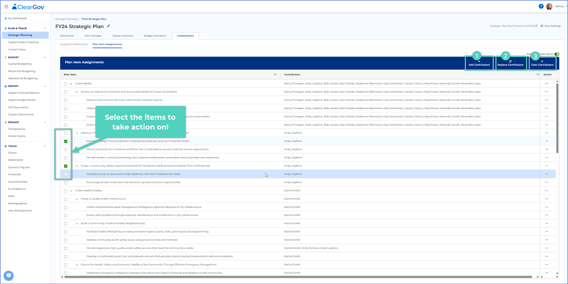Image resolution: width=568 pixels, height=284 pixels.
Task: Check Facilitate access to resources checkbox
Action: 66,174
